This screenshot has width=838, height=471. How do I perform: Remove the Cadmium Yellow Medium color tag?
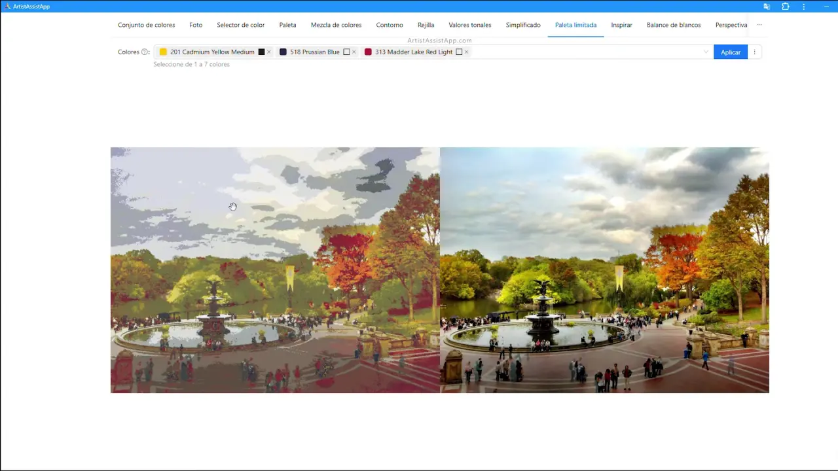tap(268, 52)
